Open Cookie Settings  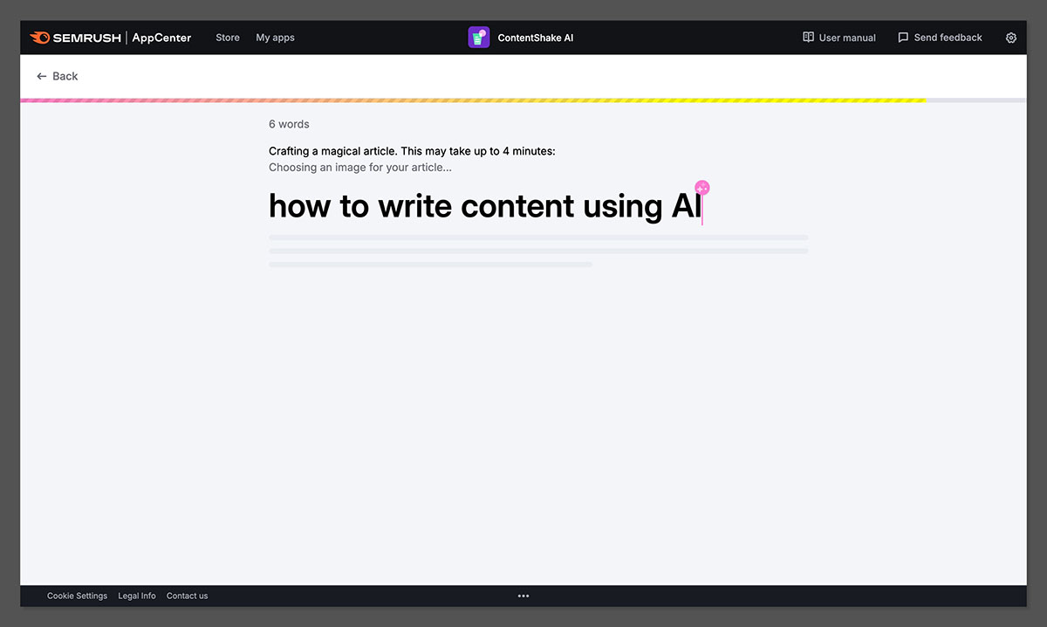tap(77, 596)
